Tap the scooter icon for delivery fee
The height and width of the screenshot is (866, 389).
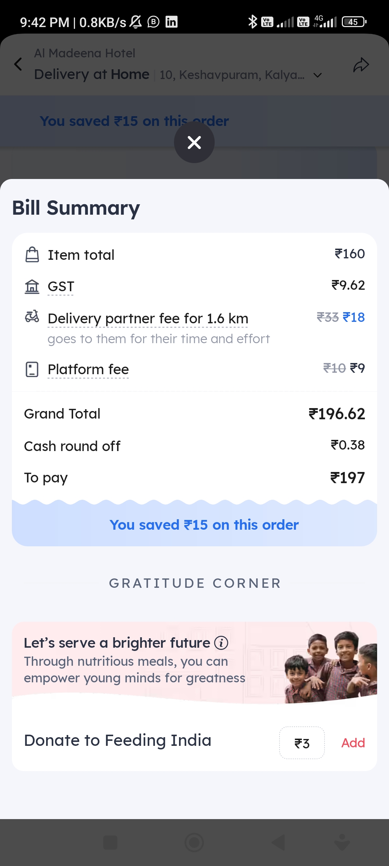tap(32, 316)
